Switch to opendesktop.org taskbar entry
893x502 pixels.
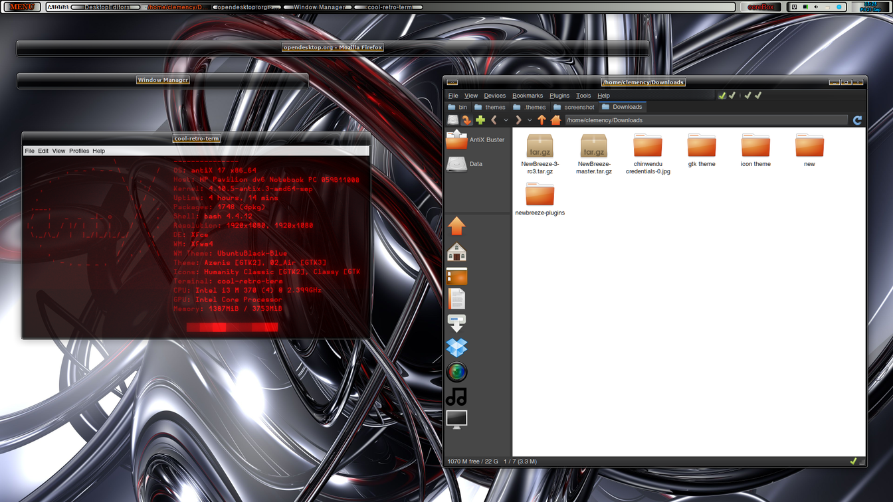pyautogui.click(x=246, y=7)
